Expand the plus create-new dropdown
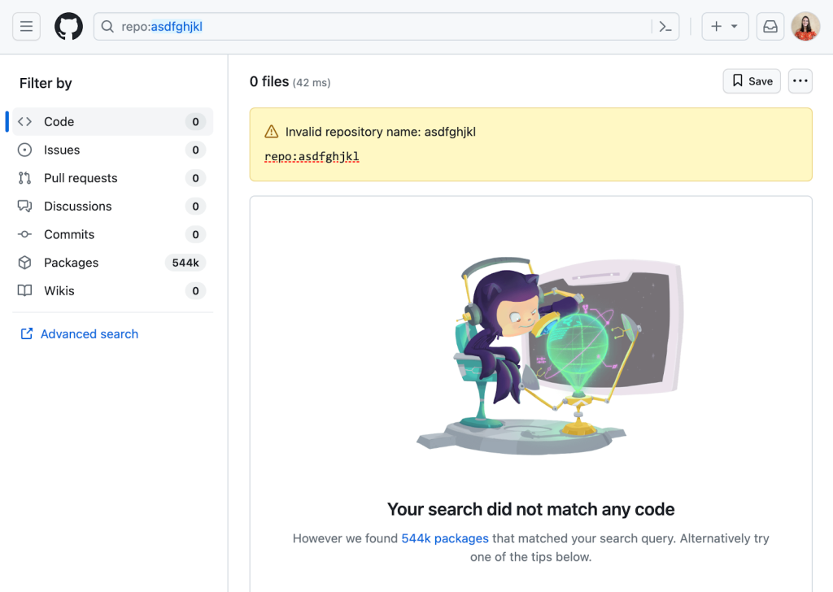The width and height of the screenshot is (833, 592). [724, 27]
